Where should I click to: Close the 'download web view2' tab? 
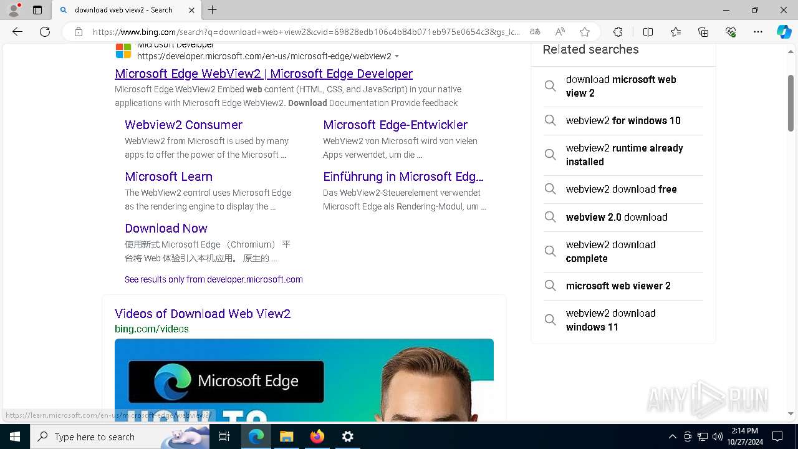click(x=191, y=10)
